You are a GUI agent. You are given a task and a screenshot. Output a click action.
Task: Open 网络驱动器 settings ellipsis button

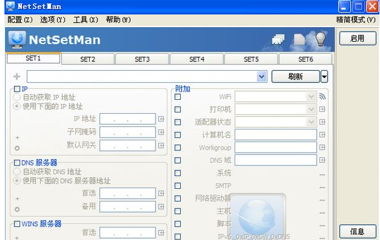coord(322,200)
